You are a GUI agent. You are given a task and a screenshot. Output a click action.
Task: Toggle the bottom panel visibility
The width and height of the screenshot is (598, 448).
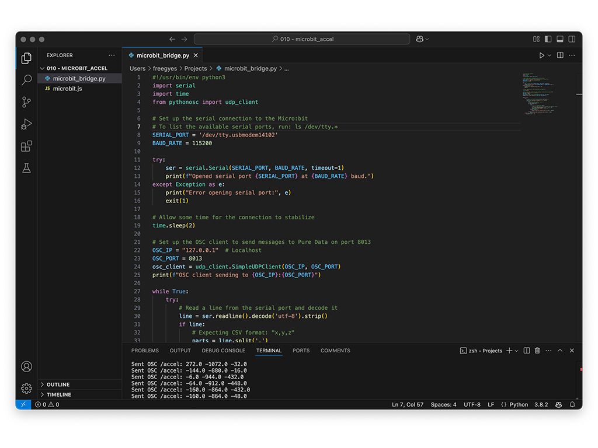pos(559,39)
